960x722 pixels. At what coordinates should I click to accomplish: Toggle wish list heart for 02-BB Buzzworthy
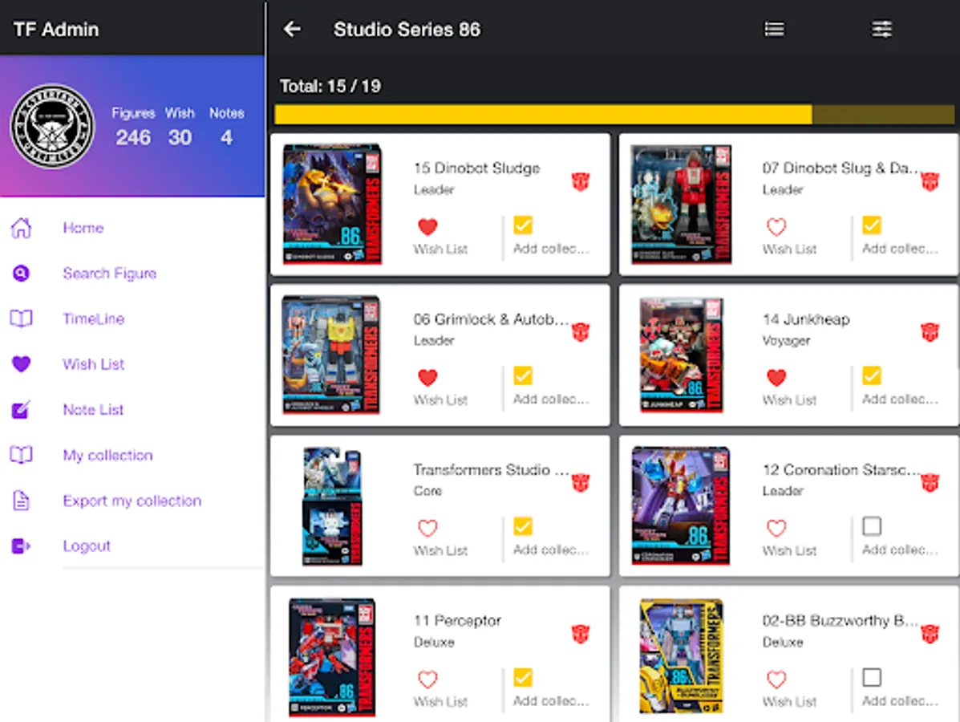(776, 679)
